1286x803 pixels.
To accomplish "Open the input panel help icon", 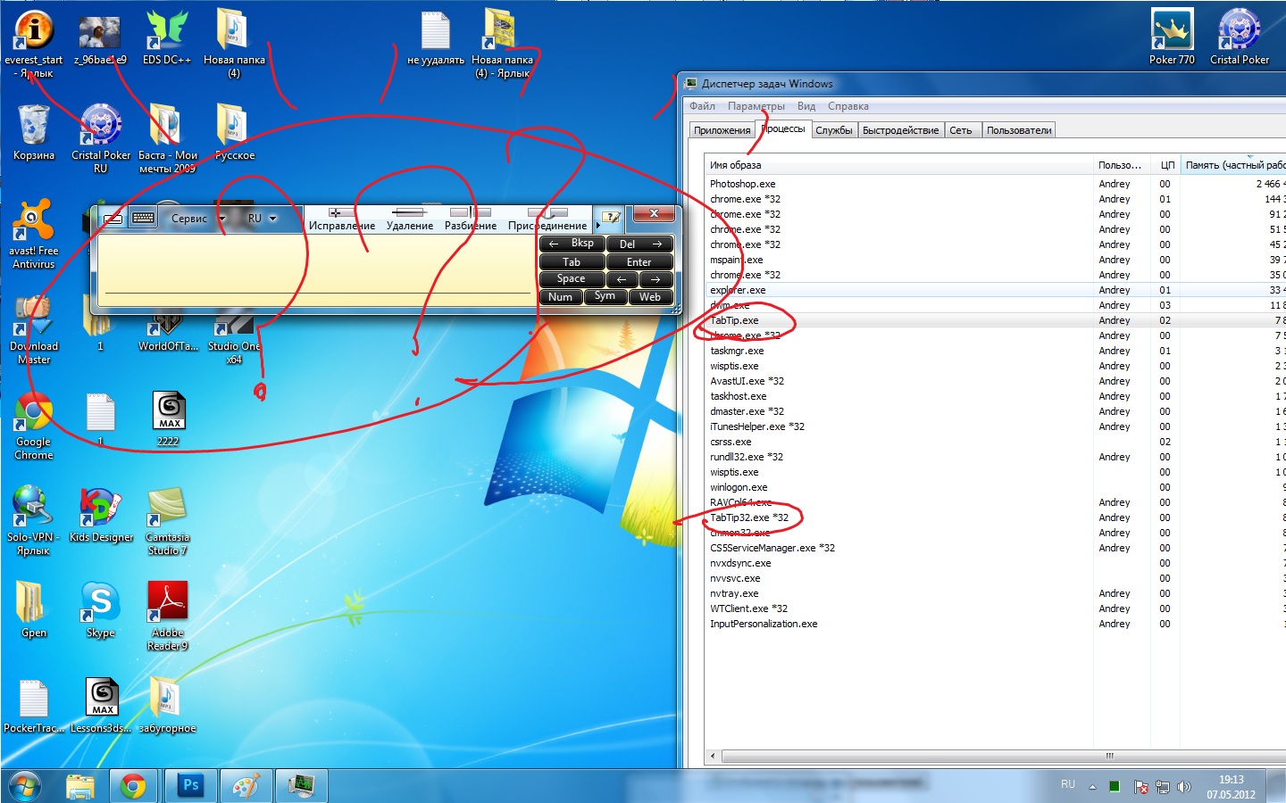I will click(611, 217).
